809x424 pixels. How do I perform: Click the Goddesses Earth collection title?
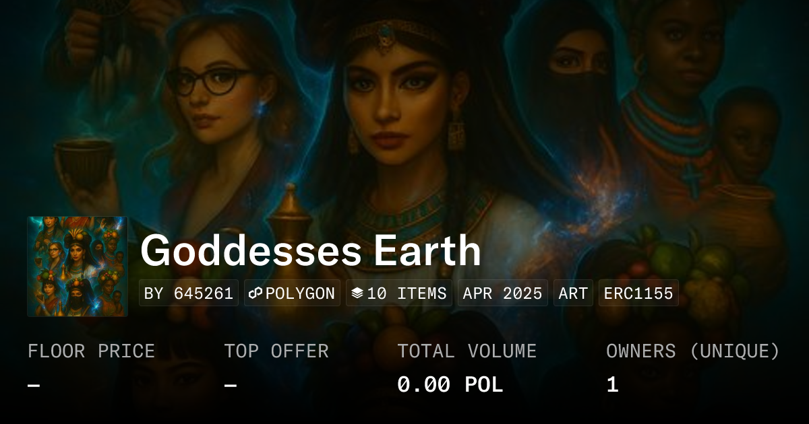point(311,250)
